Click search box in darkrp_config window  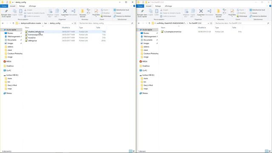[106, 23]
